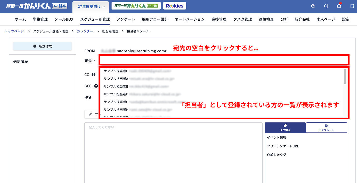Click the BCC help question mark icon
This screenshot has height=183, width=357.
[x=96, y=86]
